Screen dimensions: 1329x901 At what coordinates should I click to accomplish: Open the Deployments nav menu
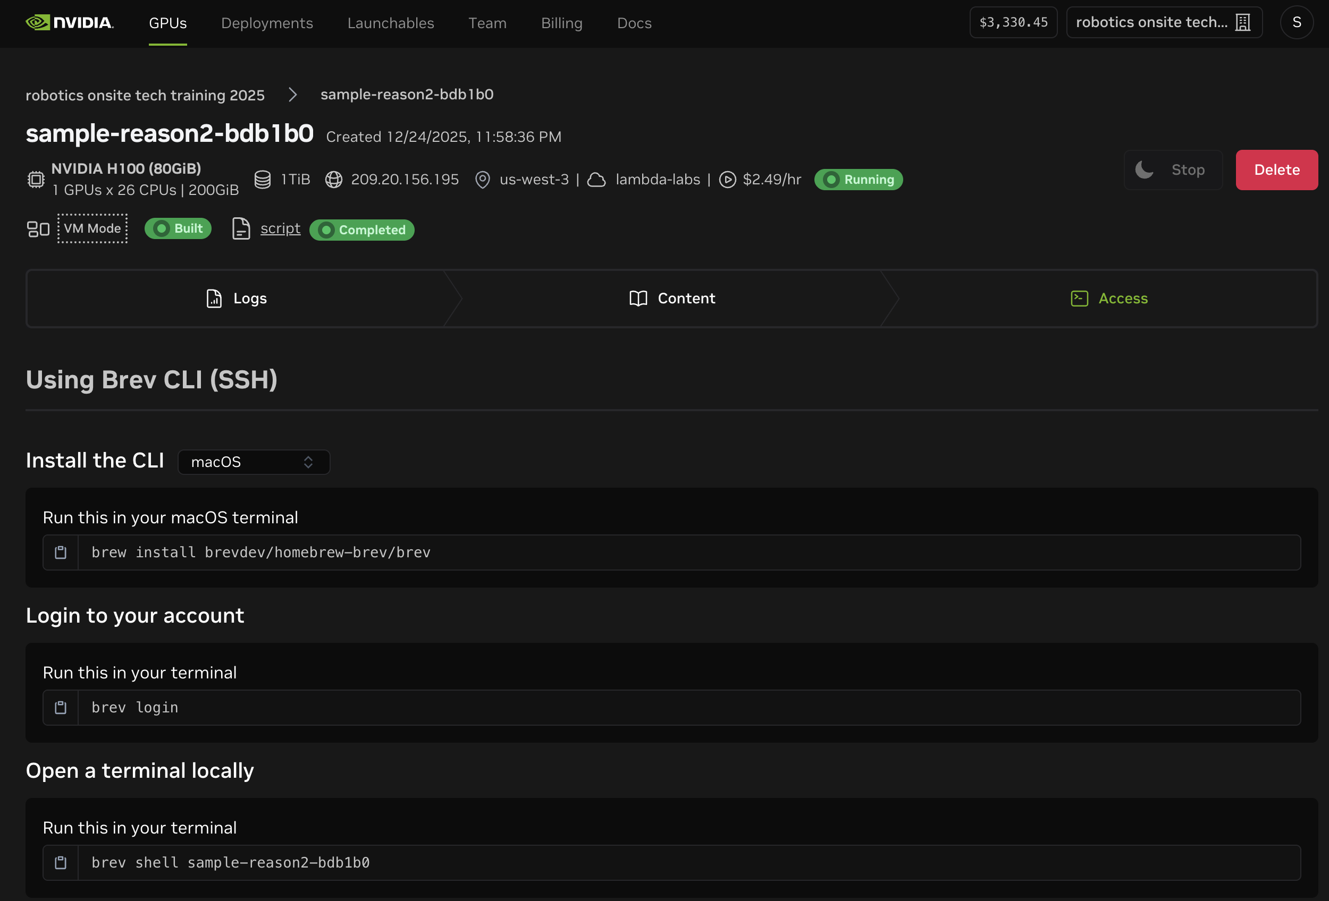267,23
